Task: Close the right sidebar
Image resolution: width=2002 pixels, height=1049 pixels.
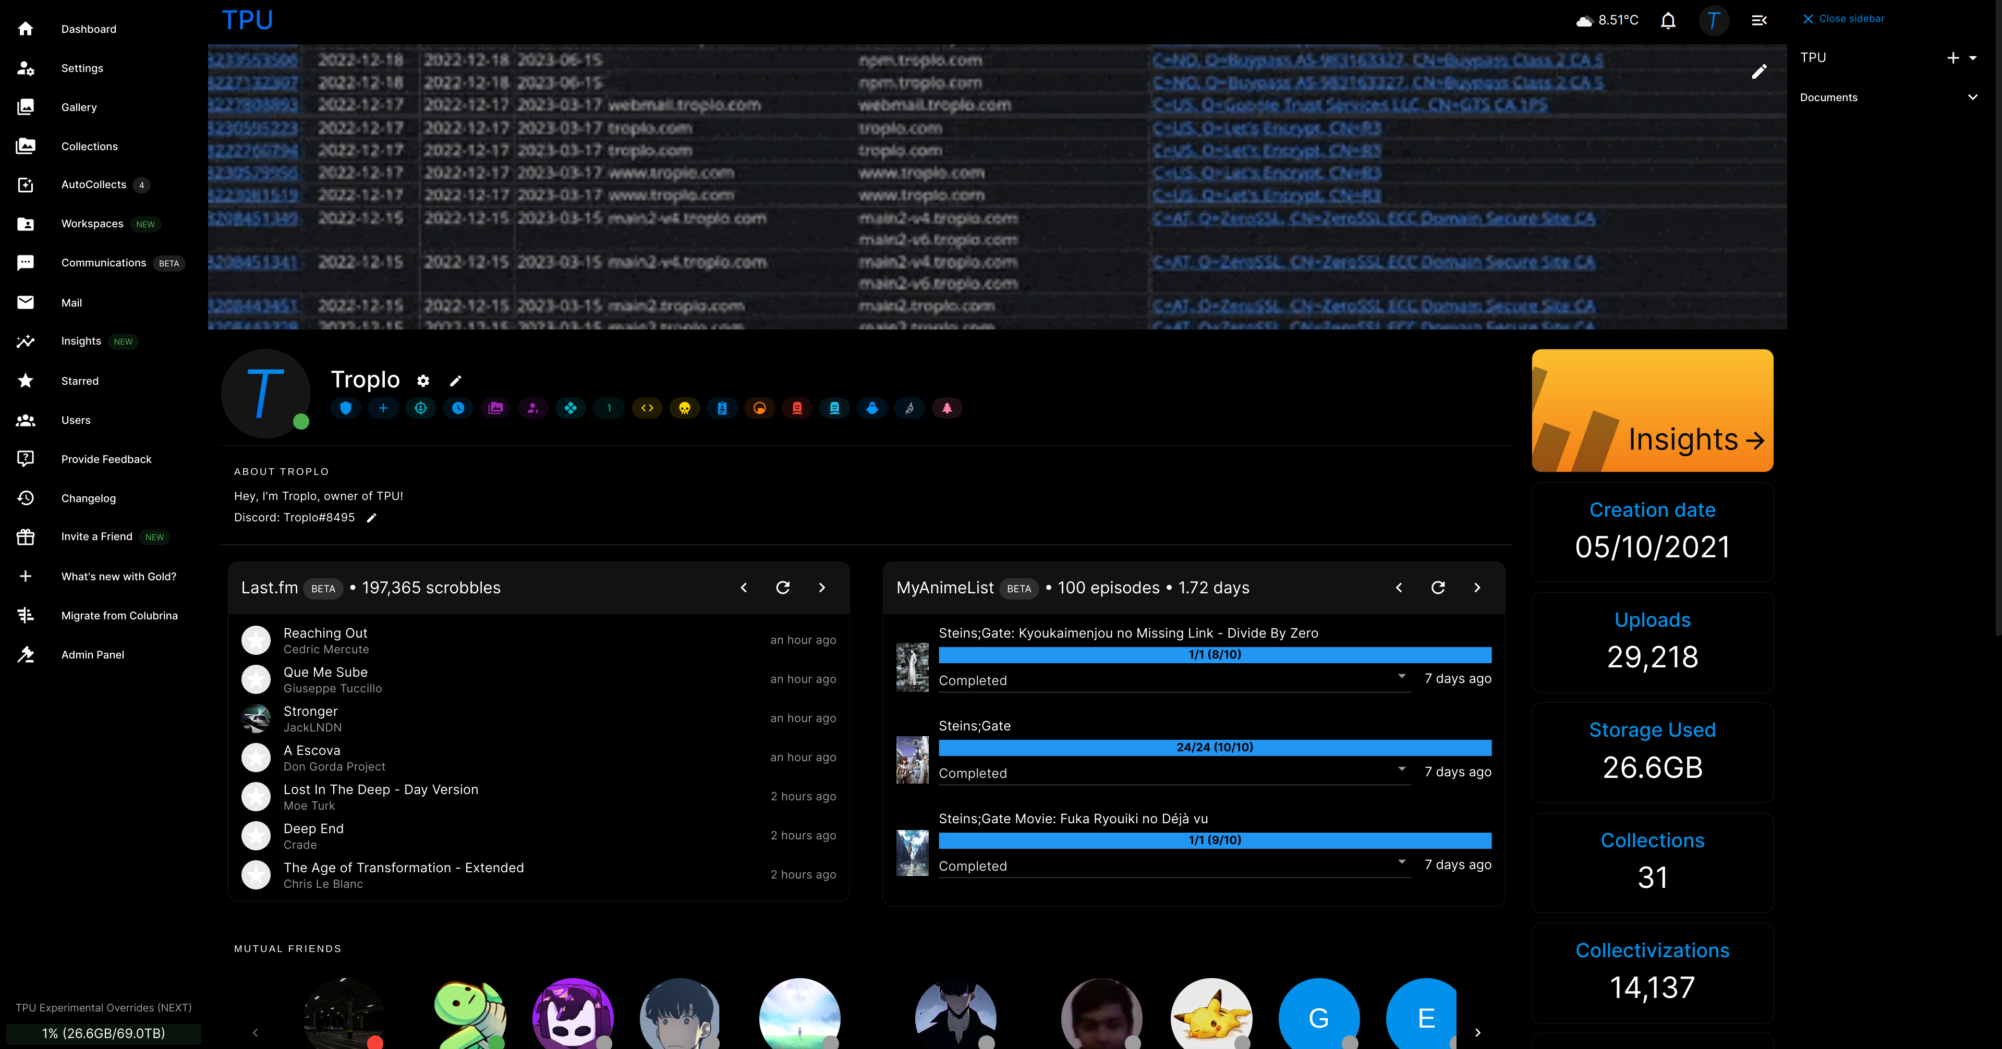Action: (1842, 19)
